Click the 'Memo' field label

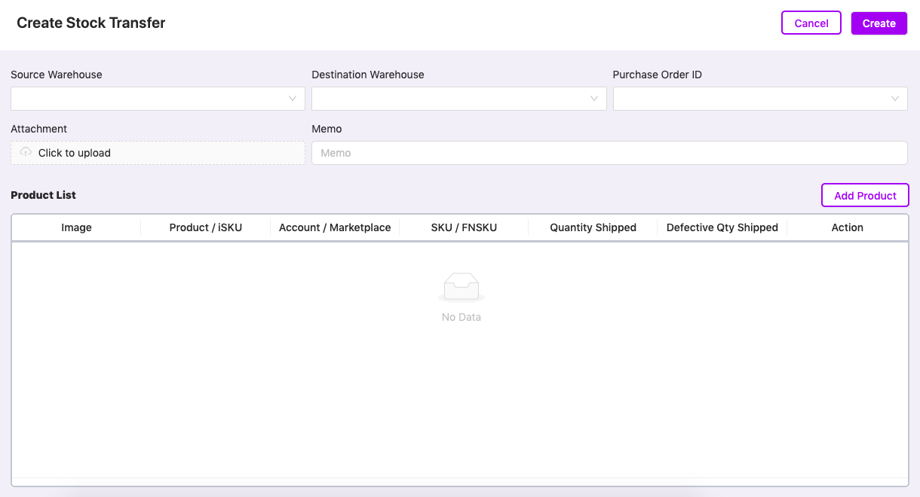[x=327, y=129]
